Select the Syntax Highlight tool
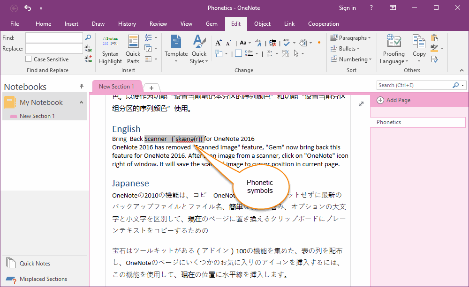The image size is (469, 287). click(110, 49)
